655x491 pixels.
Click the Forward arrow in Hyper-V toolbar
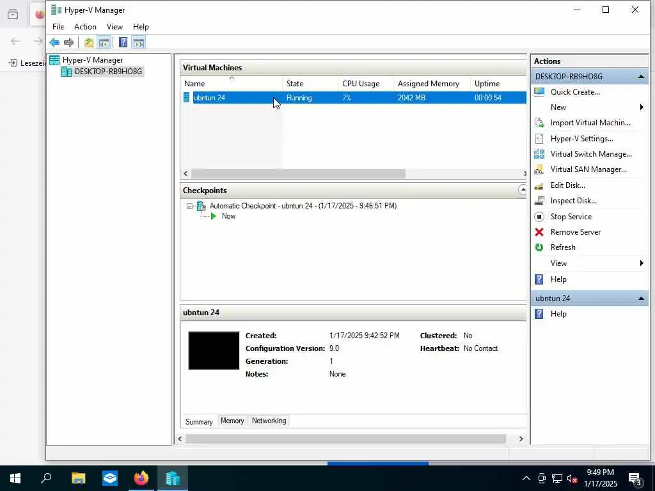click(x=69, y=42)
